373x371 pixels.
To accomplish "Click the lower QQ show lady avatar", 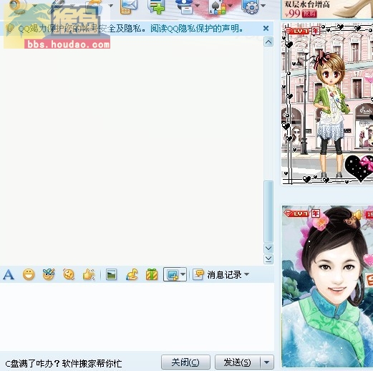I will (327, 286).
